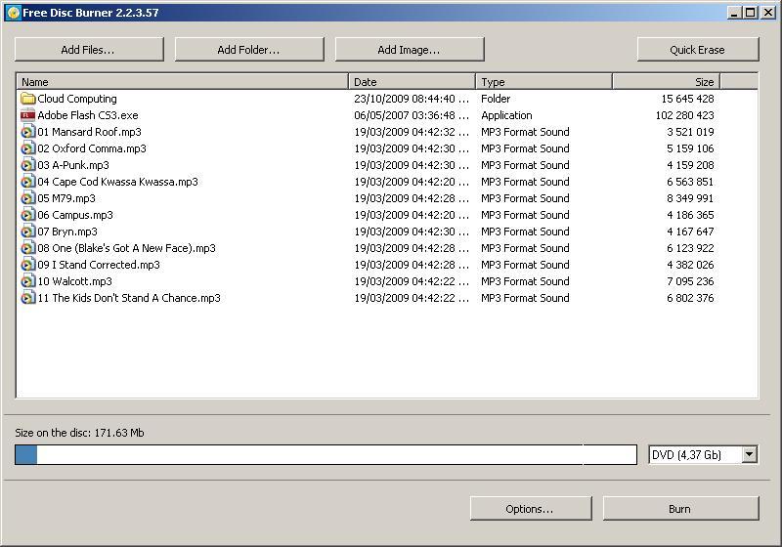Click the 08 One (Blake's Got A New Face).mp3 icon
782x547 pixels.
coord(28,248)
